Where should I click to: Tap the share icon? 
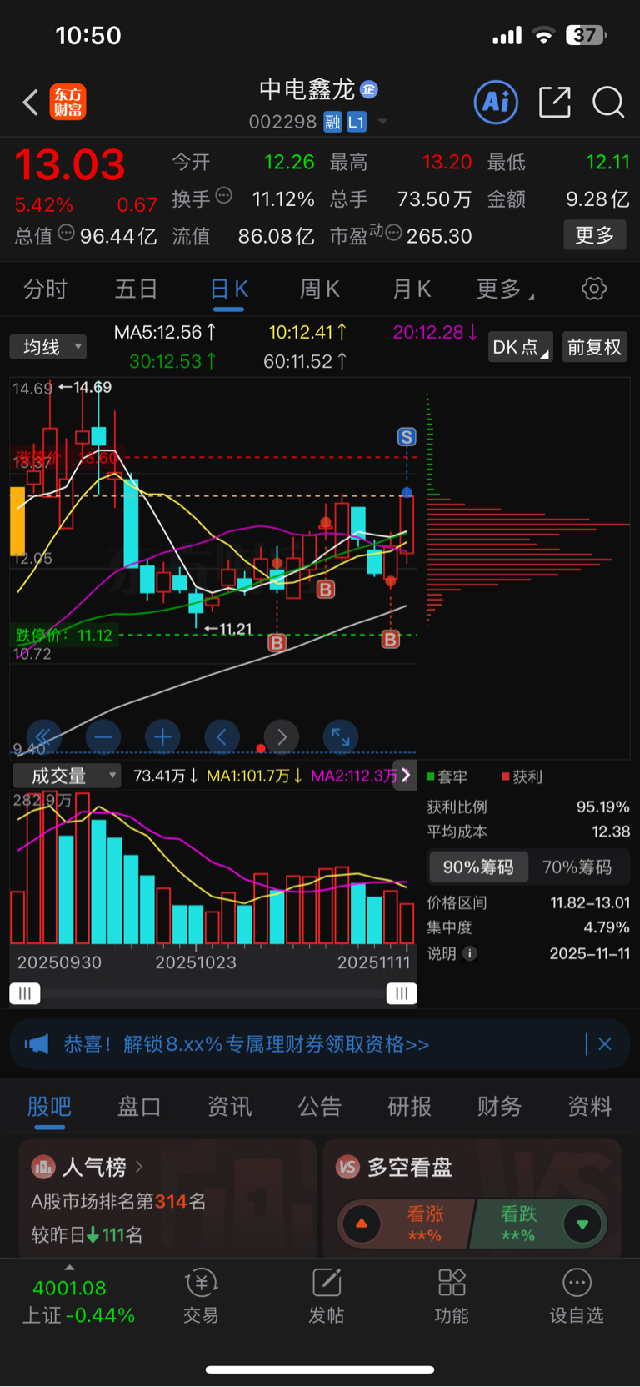555,102
